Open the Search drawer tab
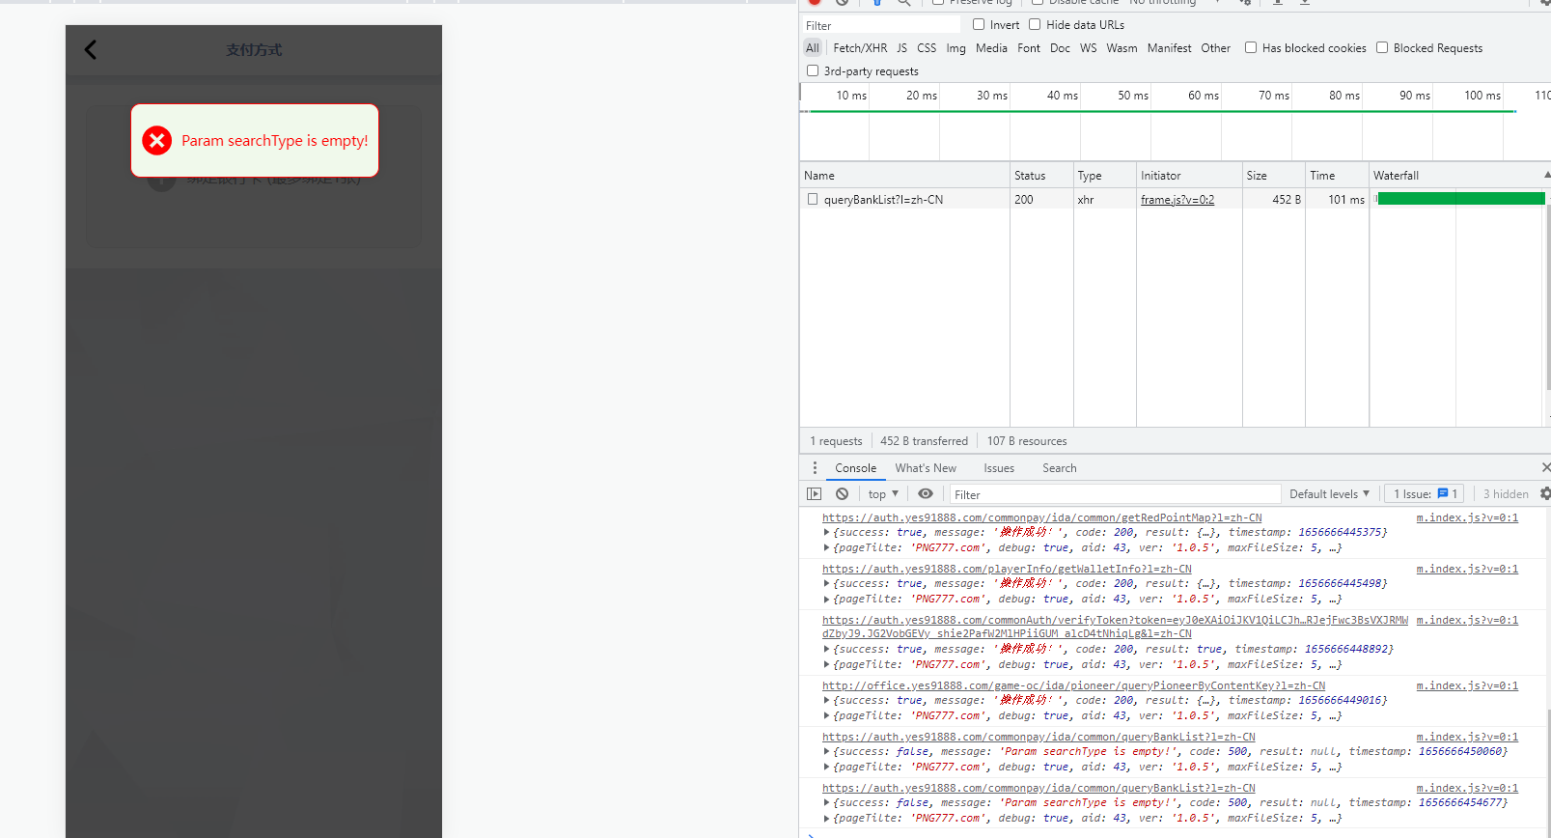The width and height of the screenshot is (1551, 838). (1060, 468)
